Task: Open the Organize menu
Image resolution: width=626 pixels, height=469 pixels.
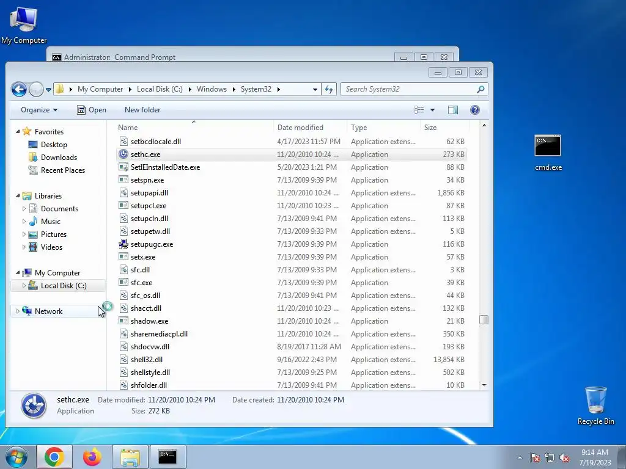Action: 39,110
